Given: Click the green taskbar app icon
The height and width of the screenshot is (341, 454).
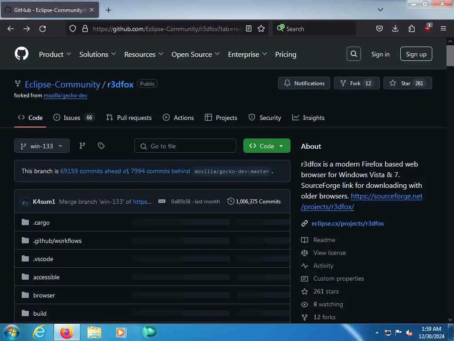Looking at the screenshot, I should coord(149,332).
